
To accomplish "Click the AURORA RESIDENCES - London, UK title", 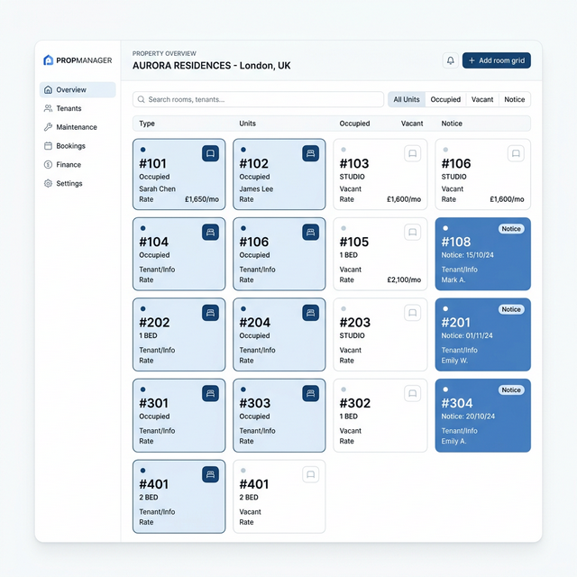I will [211, 66].
